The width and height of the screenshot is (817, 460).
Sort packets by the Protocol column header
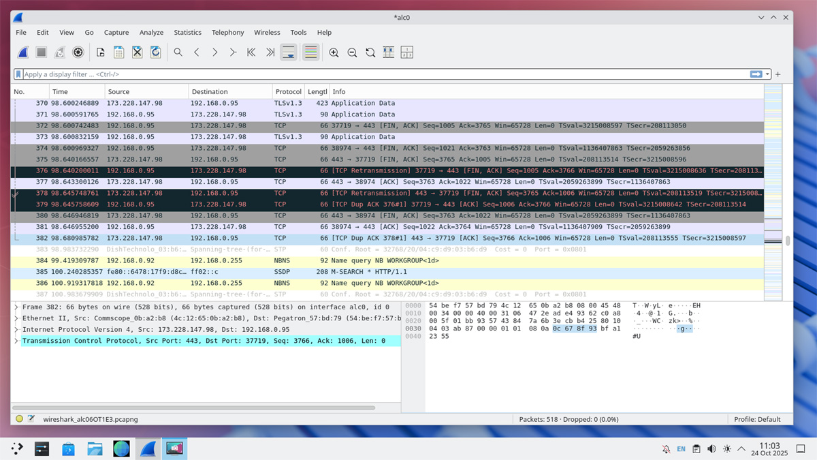[x=288, y=91]
